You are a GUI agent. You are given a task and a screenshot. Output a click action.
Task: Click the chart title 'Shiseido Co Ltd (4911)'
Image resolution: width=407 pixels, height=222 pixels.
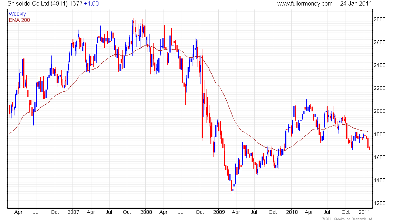click(38, 4)
